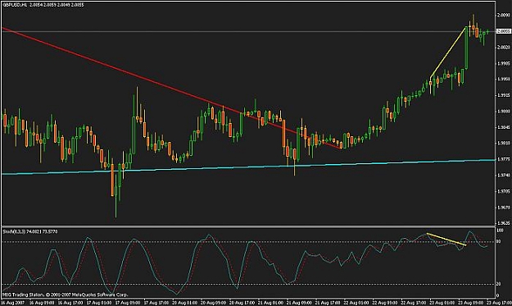Click the 2.0020 price scale label

coord(504,47)
